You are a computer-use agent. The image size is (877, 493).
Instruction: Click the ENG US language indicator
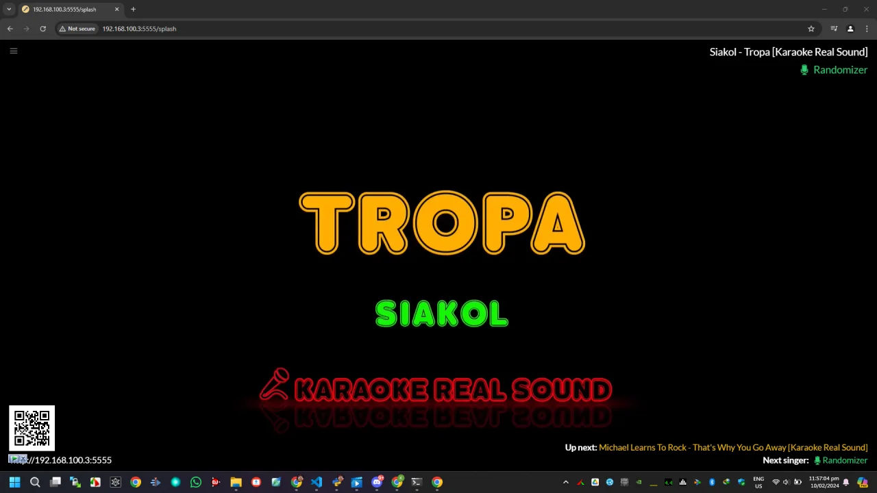[x=758, y=483]
